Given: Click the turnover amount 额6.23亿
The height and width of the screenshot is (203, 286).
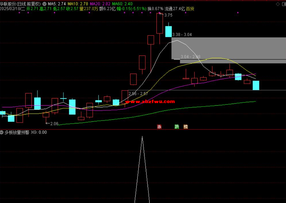Looking at the screenshot, I should point(108,9).
